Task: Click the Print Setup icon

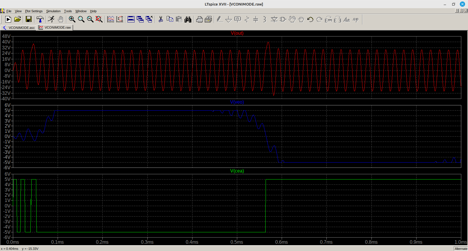Action: point(199,20)
